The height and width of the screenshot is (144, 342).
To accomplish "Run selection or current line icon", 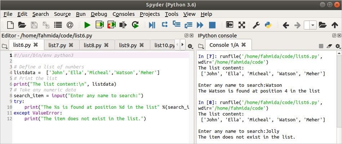I will [123, 25].
